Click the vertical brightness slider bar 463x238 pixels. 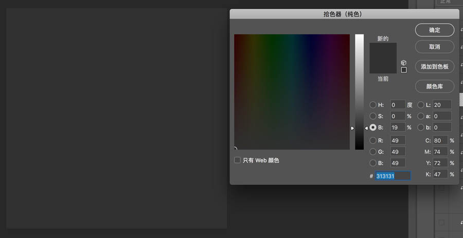[360, 91]
